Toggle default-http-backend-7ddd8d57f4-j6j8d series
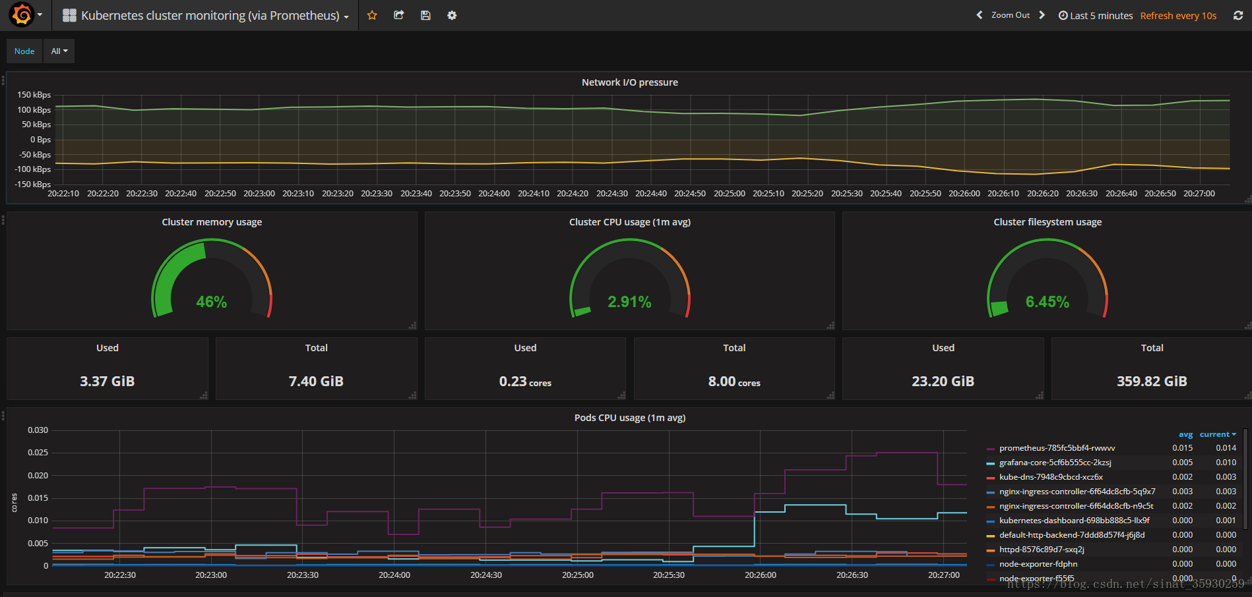The image size is (1252, 597). (1072, 535)
